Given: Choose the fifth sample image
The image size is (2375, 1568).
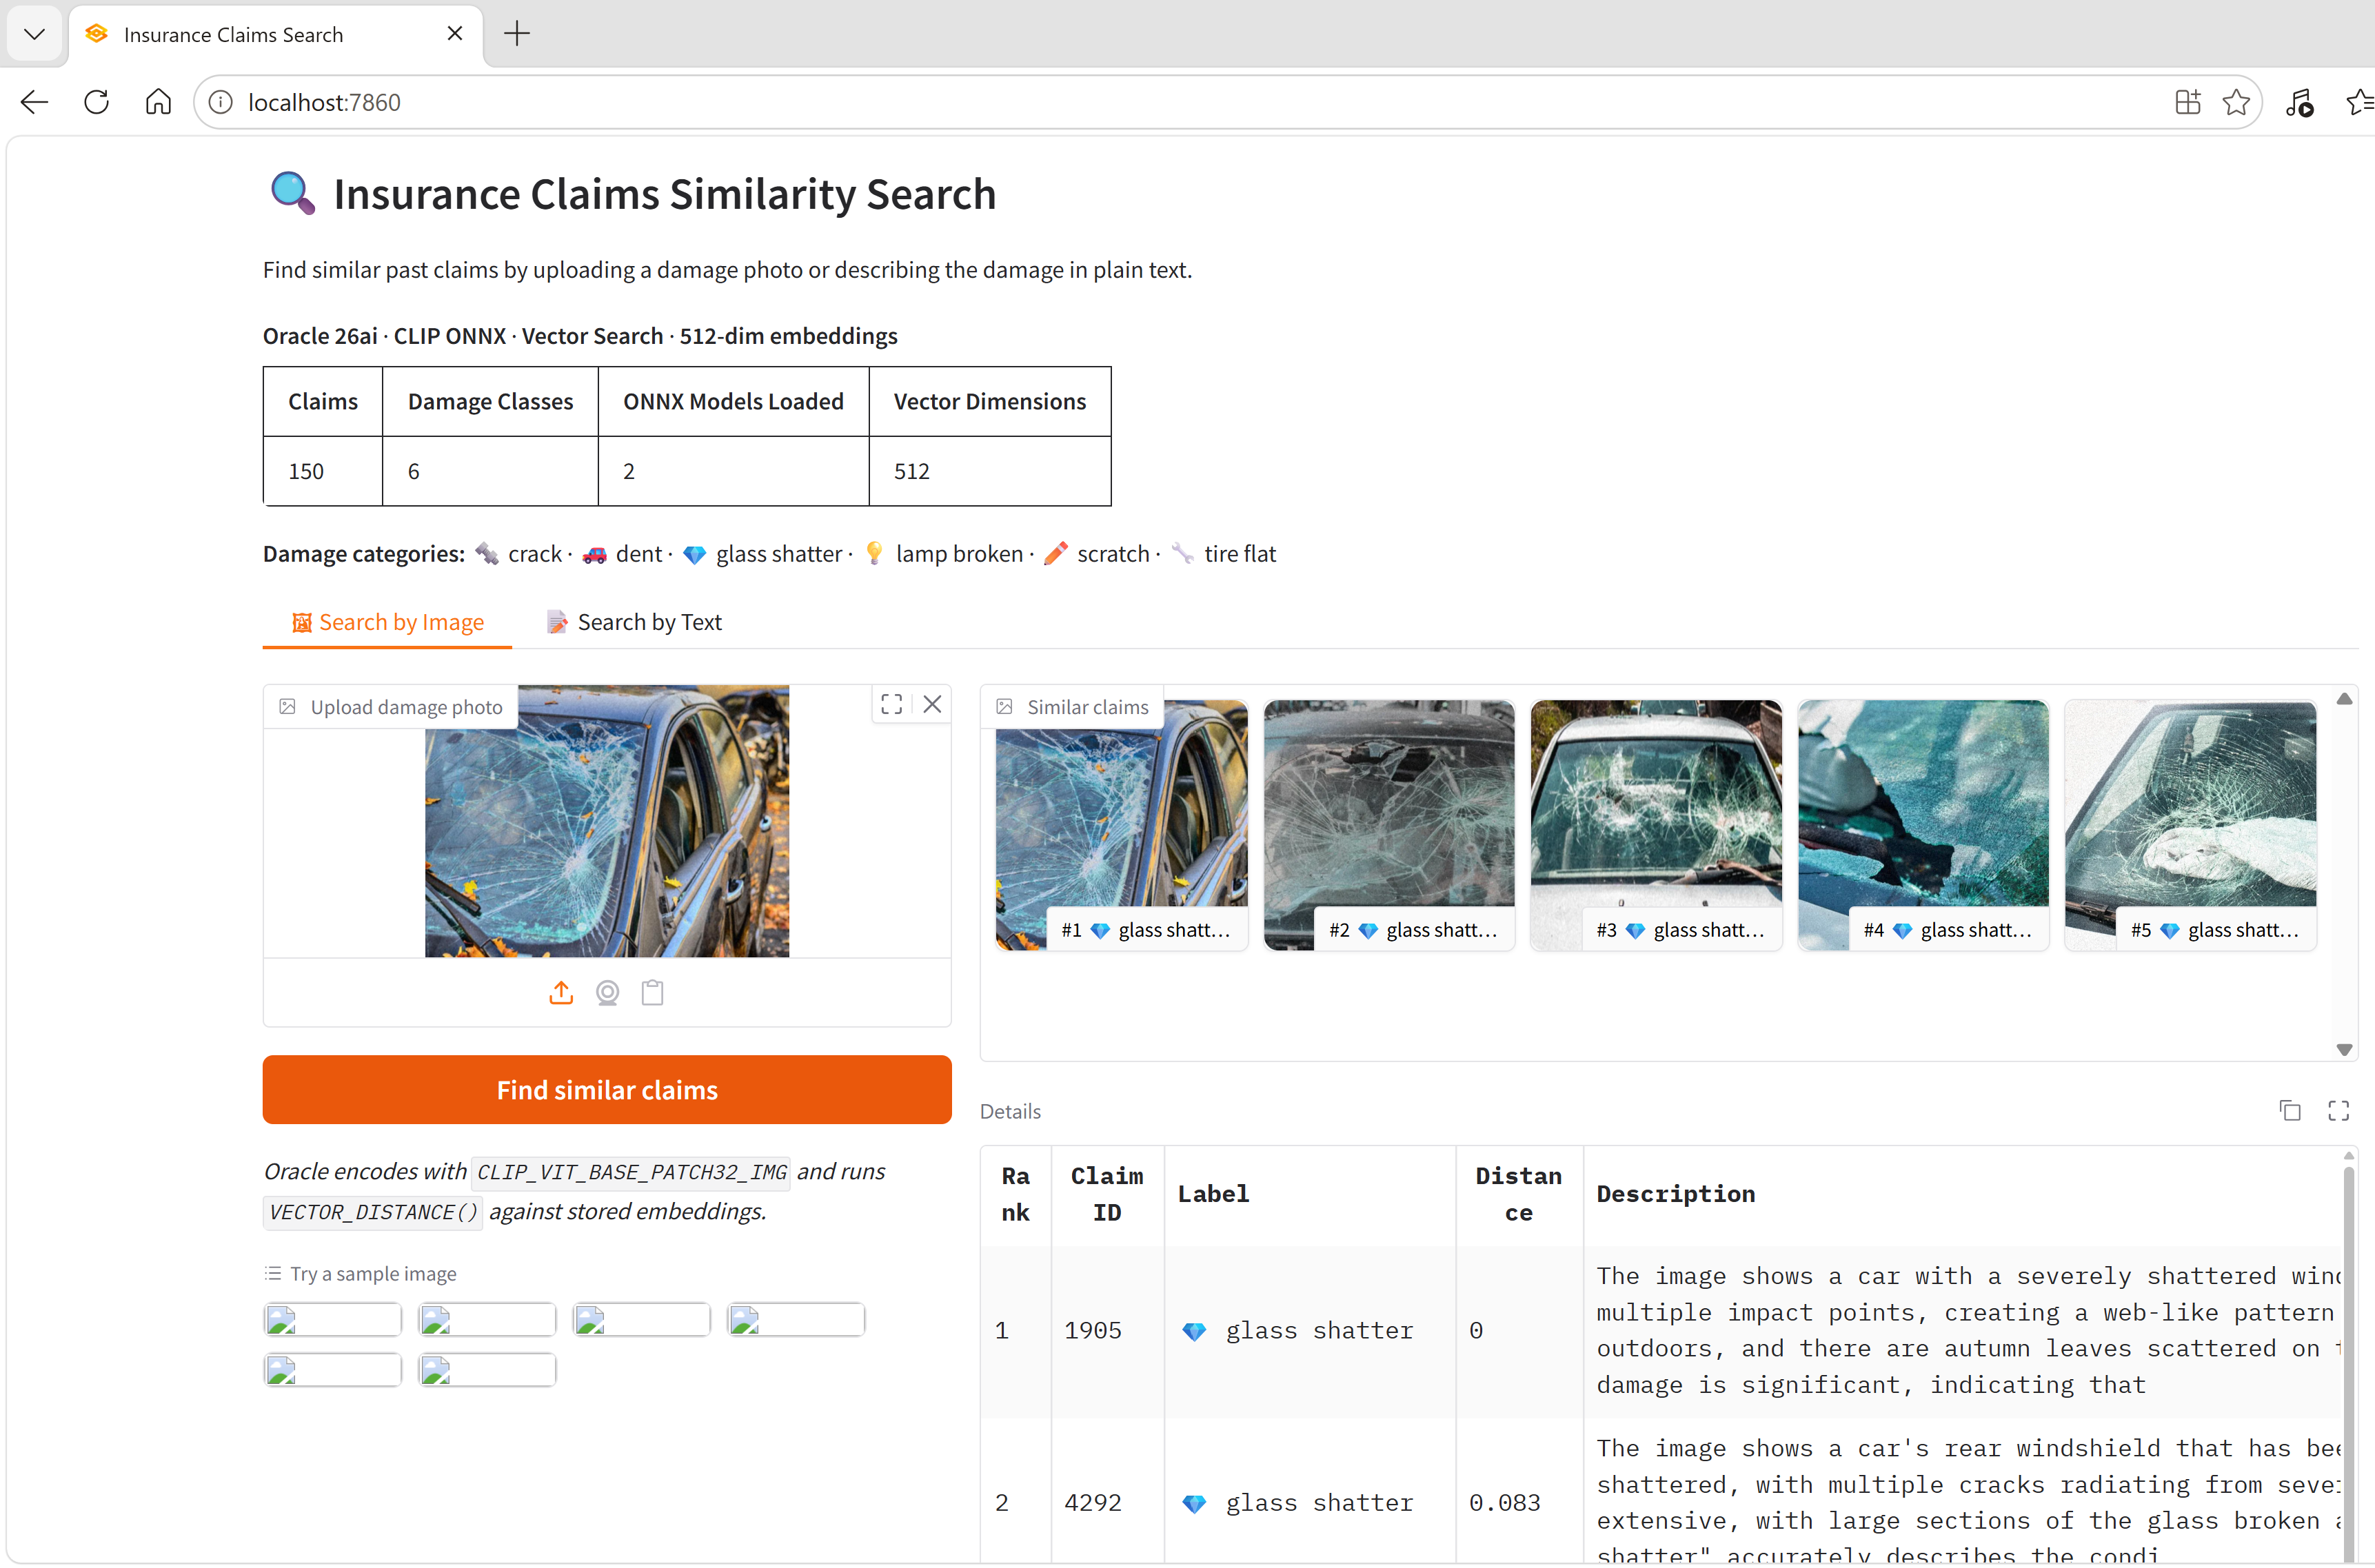Looking at the screenshot, I should pos(333,1370).
